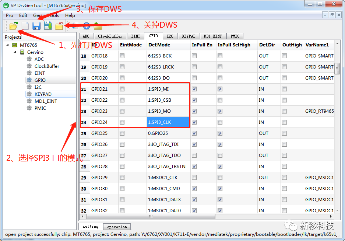
Task: Open Def.Dir dropdown for GPIO18
Action: (x=269, y=56)
